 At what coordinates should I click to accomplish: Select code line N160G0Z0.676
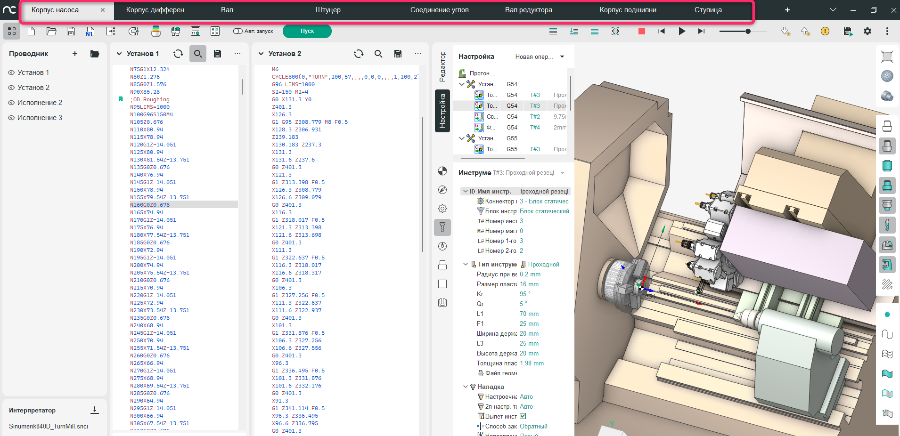[x=150, y=205]
